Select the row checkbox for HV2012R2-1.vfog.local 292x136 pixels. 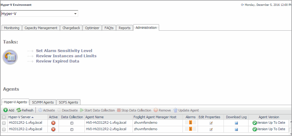click(x=4, y=123)
